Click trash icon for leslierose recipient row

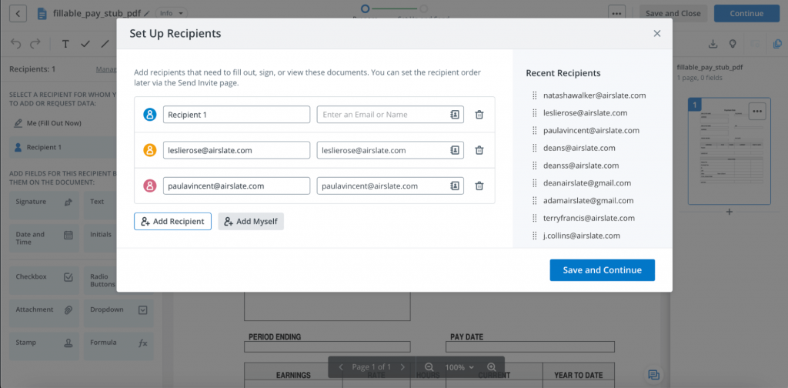click(x=479, y=150)
